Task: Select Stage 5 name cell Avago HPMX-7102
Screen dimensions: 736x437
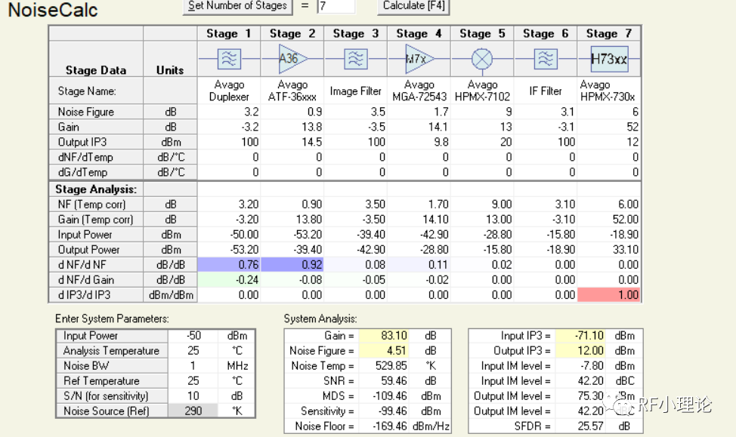Action: pos(482,91)
